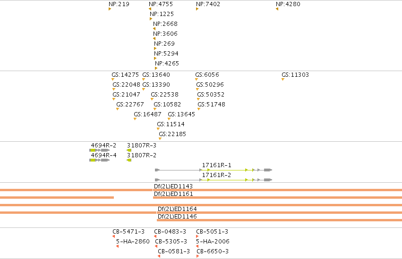
Task: Select the GS:50352 marker triangle
Action: pyautogui.click(x=198, y=99)
